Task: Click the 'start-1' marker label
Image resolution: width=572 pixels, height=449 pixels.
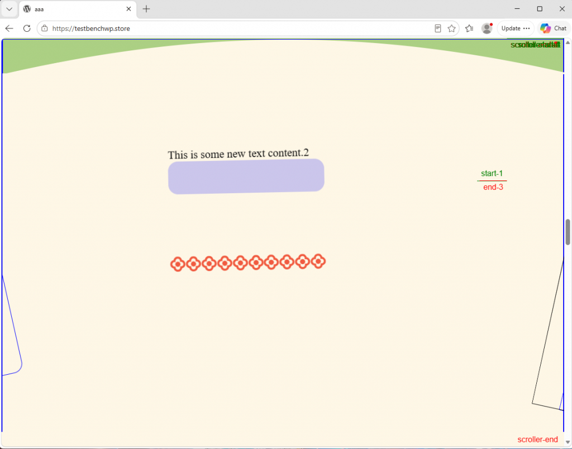Action: (492, 173)
